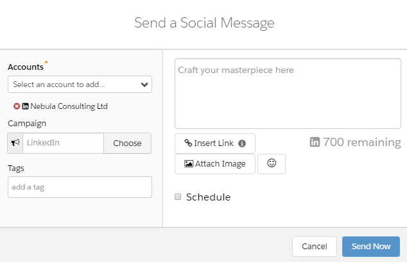Remove Nebula Consulting Ltd with red X icon

pos(17,106)
